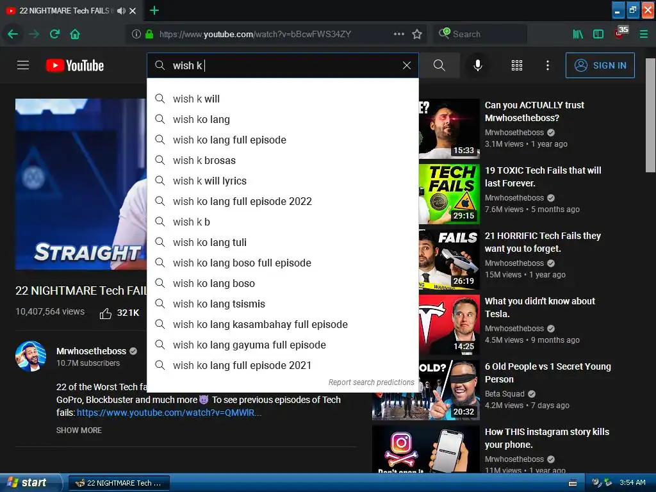Click the SIGN IN button

coord(600,65)
